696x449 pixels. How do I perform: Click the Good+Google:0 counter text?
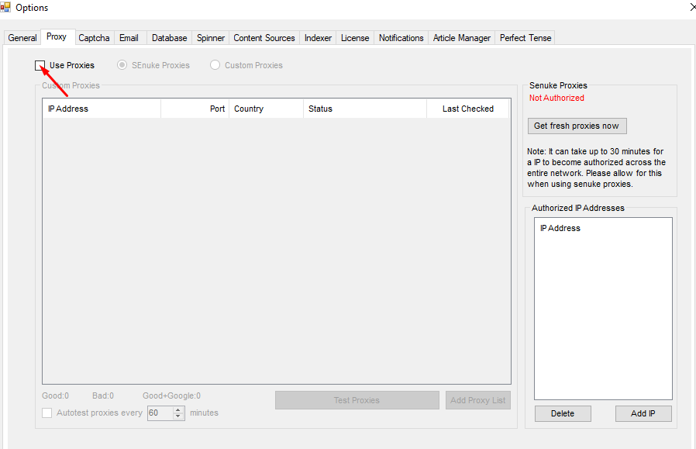171,395
